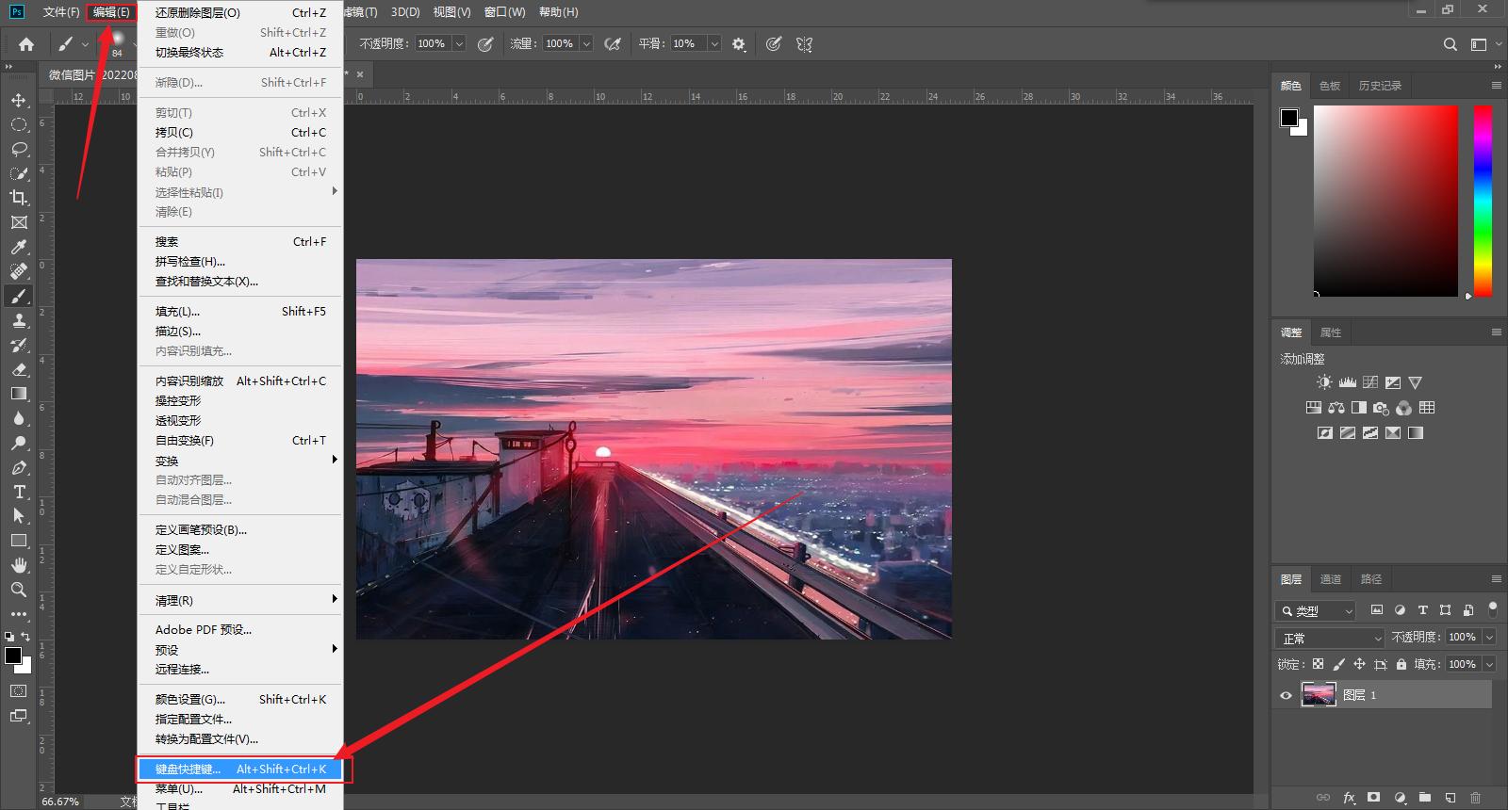Screen dimensions: 1508x810
Task: Click the Zoom tool in toolbar
Action: tap(18, 590)
